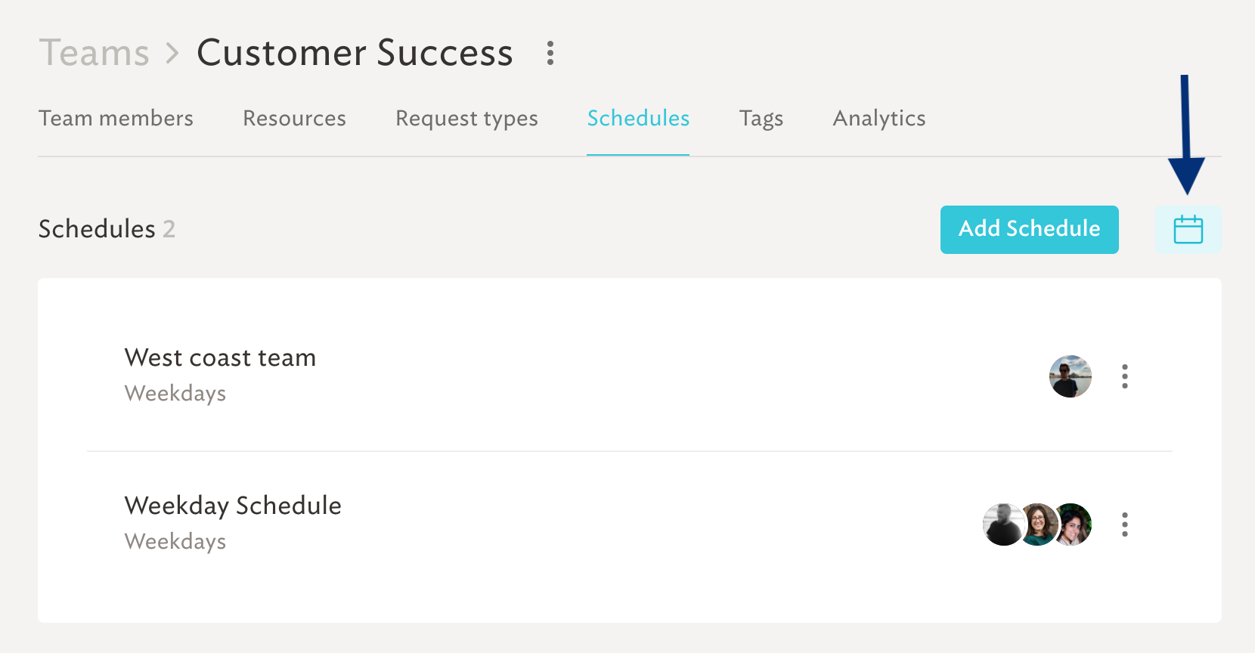Click the Add Schedule button
Image resolution: width=1255 pixels, height=653 pixels.
[1030, 230]
